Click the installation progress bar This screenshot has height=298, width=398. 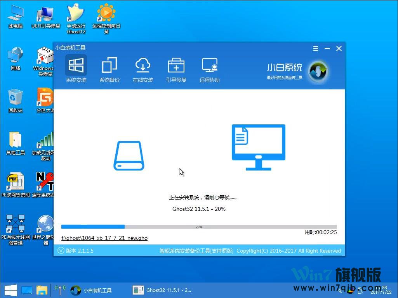(x=199, y=227)
